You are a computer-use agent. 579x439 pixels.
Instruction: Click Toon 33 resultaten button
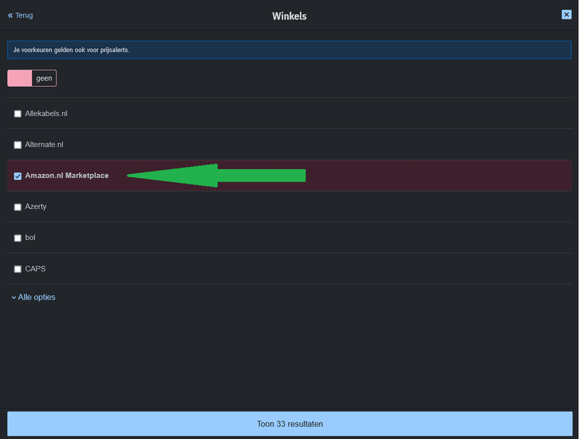pyautogui.click(x=290, y=424)
